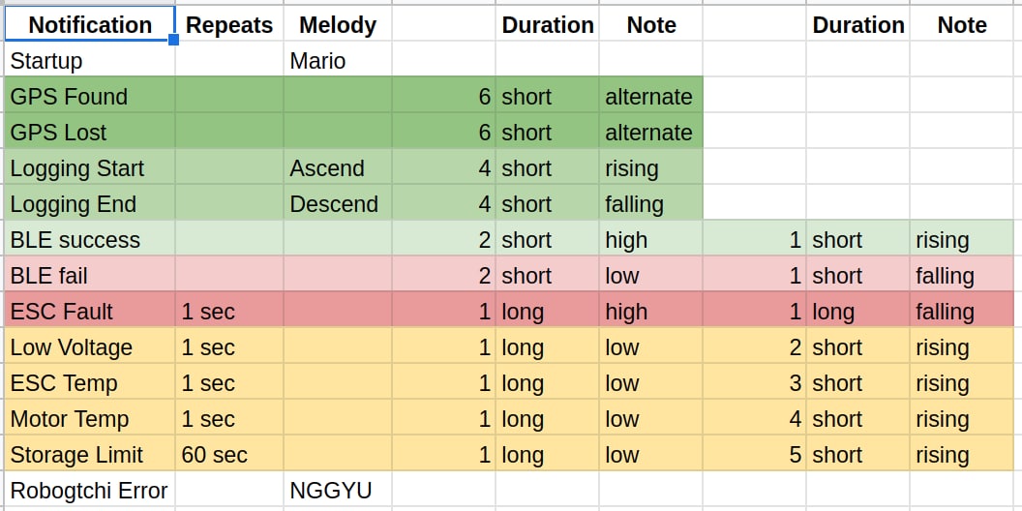Select the BLE success cell
Viewport: 1022px width, 511px height.
coord(90,239)
